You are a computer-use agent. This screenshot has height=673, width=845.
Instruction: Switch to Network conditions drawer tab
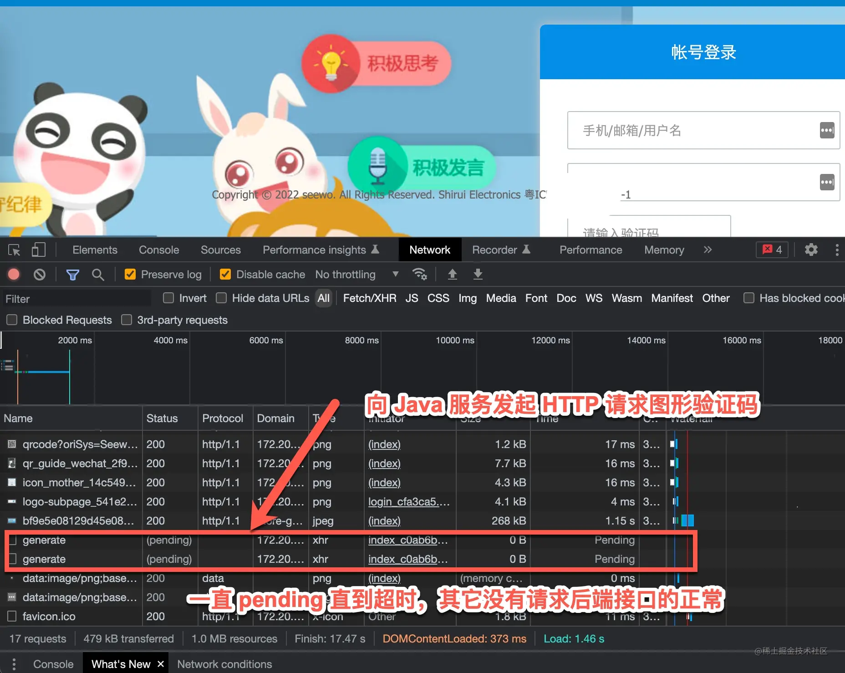pos(224,664)
